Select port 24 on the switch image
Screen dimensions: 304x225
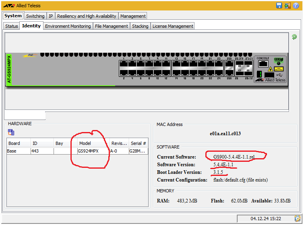pos(219,73)
